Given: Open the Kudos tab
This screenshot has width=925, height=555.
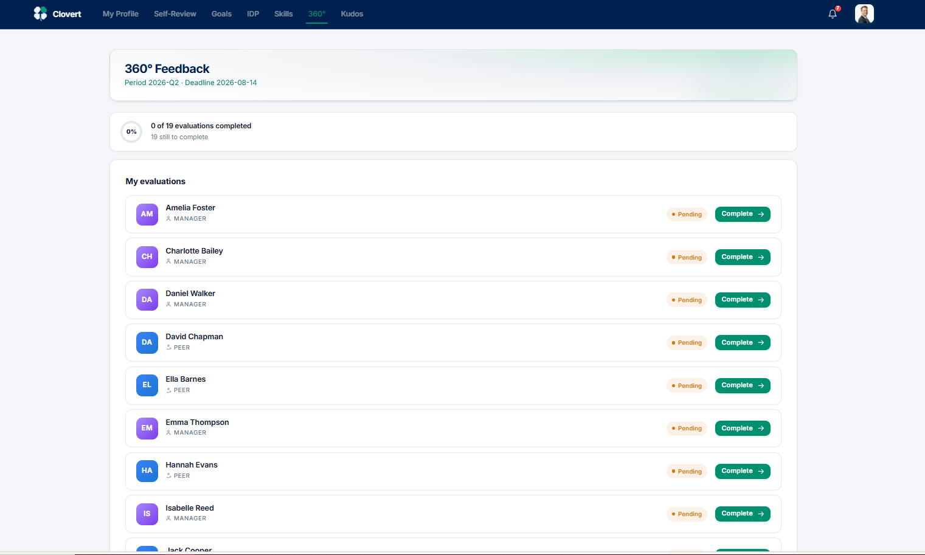Looking at the screenshot, I should (x=352, y=14).
